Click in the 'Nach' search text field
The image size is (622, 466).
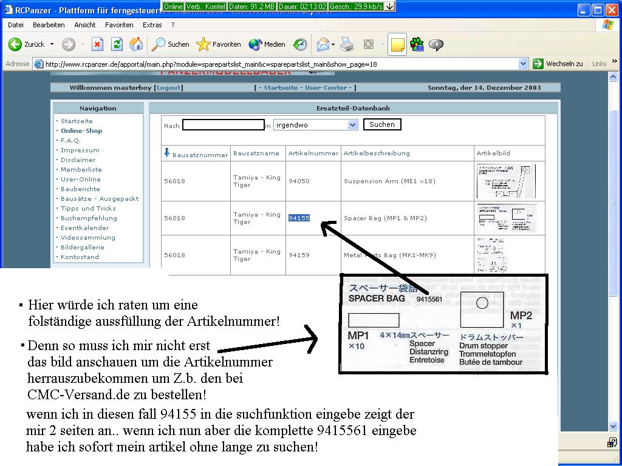click(223, 125)
